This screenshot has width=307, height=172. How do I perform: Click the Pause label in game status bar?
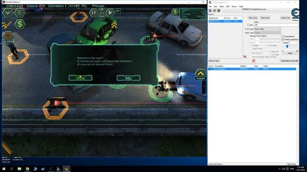[x=98, y=6]
